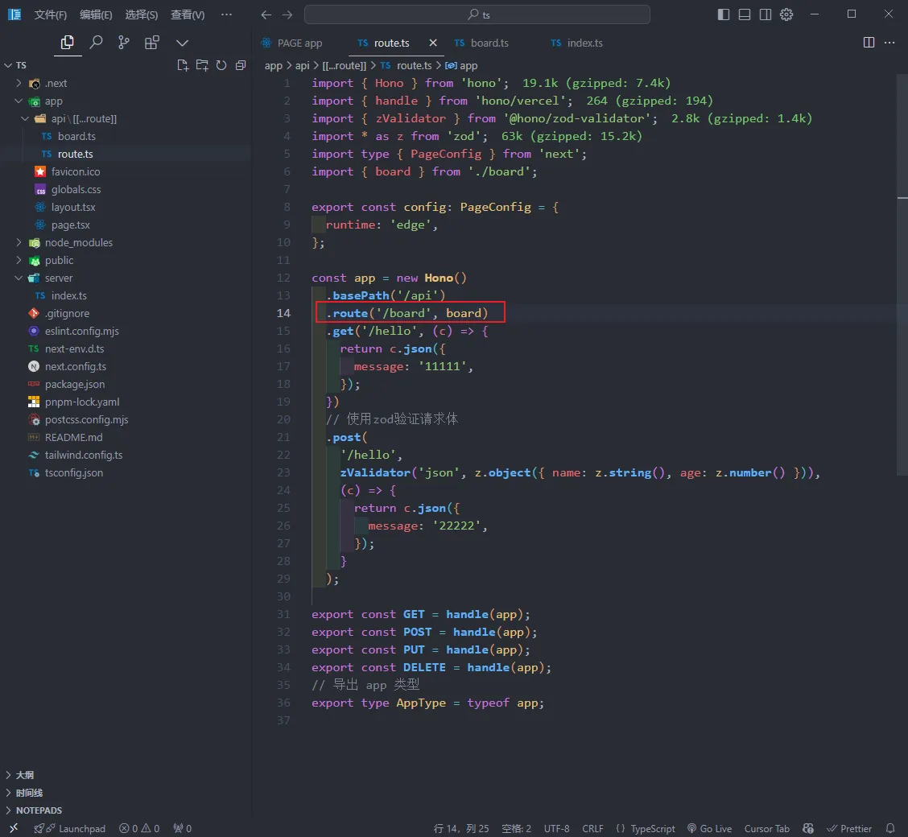This screenshot has width=908, height=837.
Task: Go back in navigation history
Action: (266, 14)
